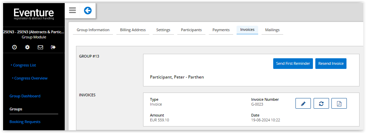
Task: Click the Send First Reminder button
Action: pyautogui.click(x=293, y=63)
